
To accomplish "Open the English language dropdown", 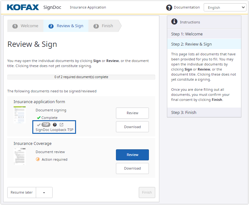I will [x=225, y=8].
